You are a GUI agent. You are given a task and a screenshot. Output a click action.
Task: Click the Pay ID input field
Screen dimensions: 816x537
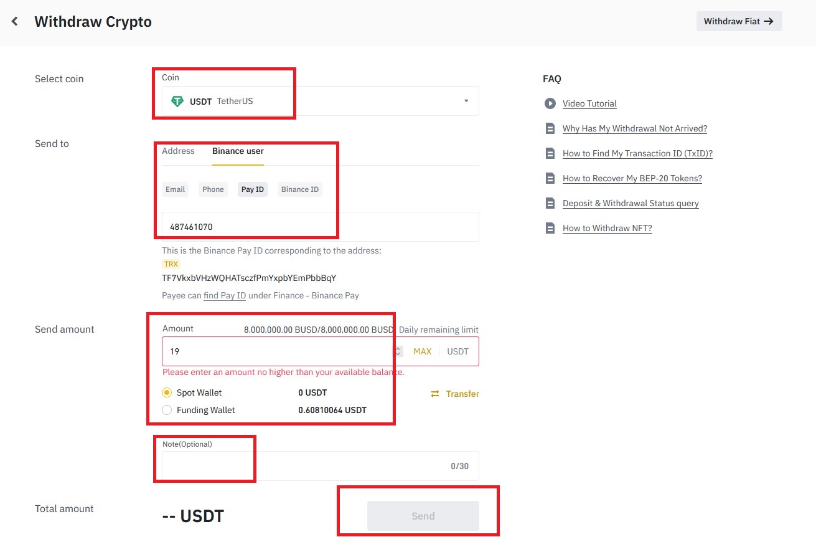point(321,227)
